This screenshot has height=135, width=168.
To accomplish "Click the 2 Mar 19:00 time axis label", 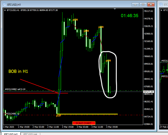I will (68, 127).
